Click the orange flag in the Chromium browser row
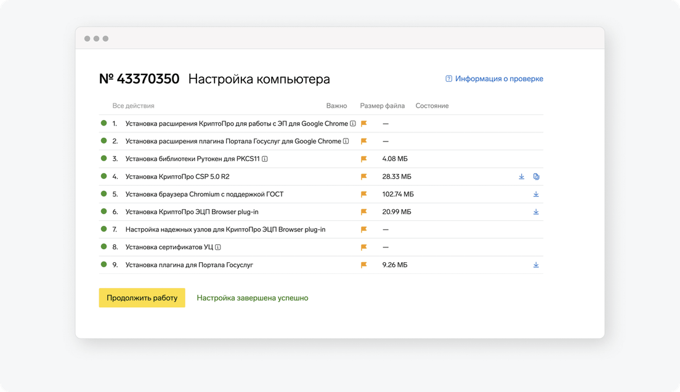 pyautogui.click(x=364, y=194)
